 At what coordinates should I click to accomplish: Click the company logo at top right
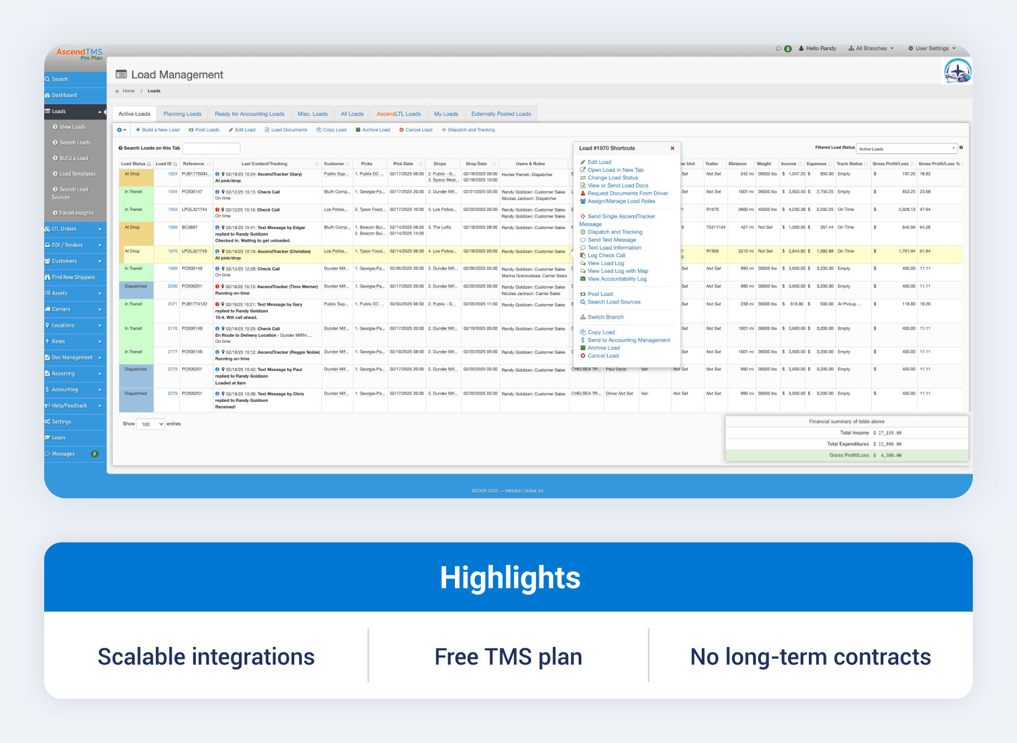(x=957, y=71)
